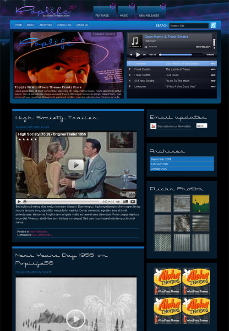Open CONTACT US in the navigation bar
Viewport: 229px width, 331px height.
point(64,25)
